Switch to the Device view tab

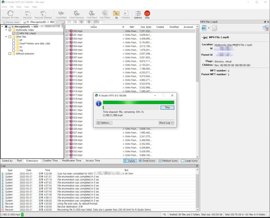tap(11, 22)
